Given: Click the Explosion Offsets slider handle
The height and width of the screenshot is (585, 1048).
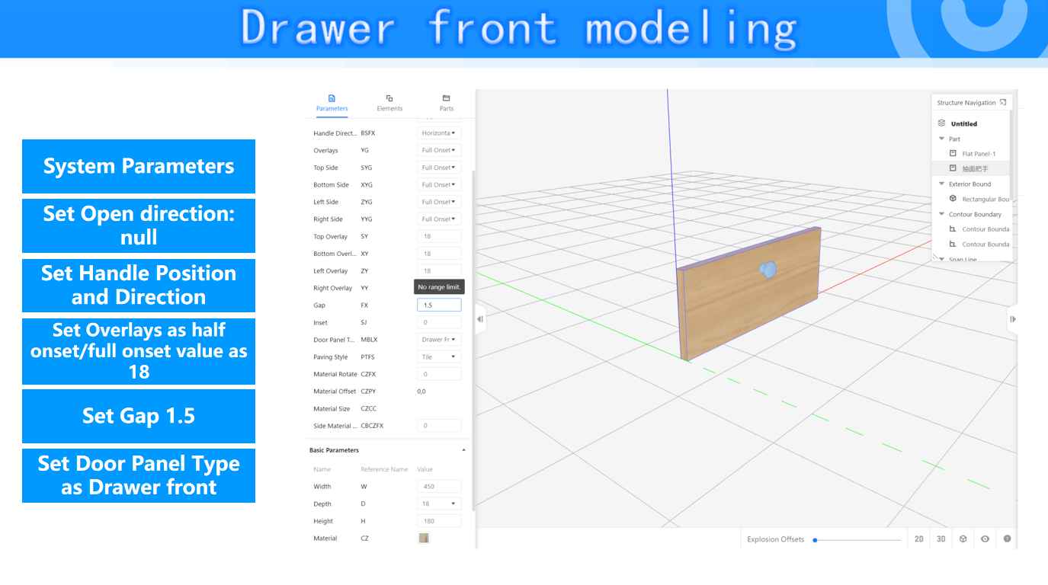Looking at the screenshot, I should tap(815, 540).
